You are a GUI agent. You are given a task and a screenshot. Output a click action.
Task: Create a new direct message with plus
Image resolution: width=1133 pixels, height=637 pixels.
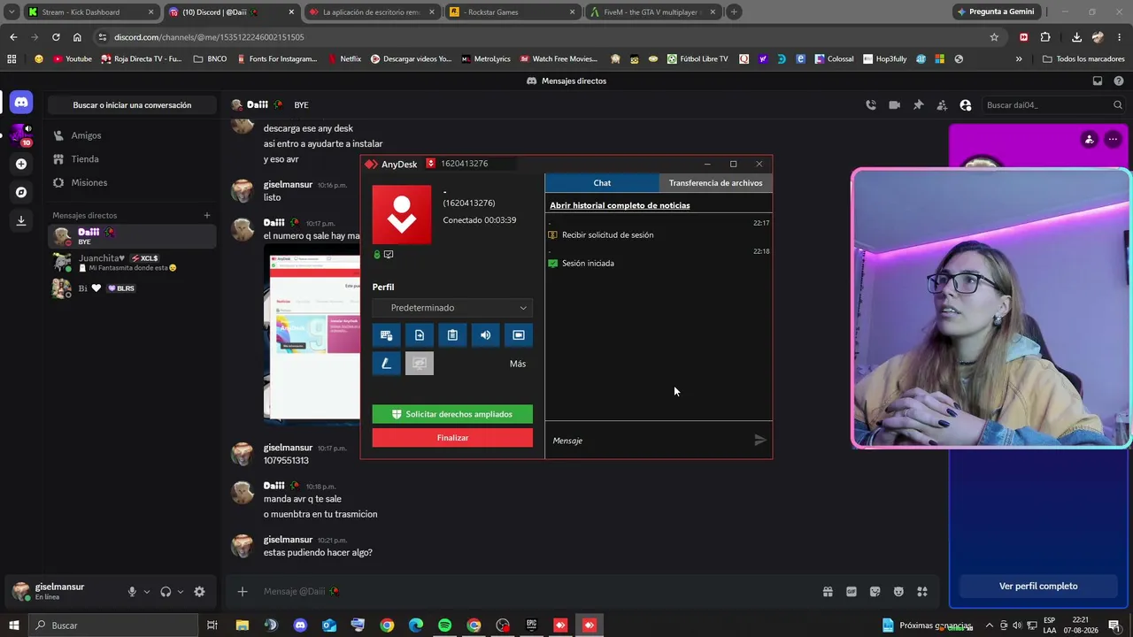[207, 215]
